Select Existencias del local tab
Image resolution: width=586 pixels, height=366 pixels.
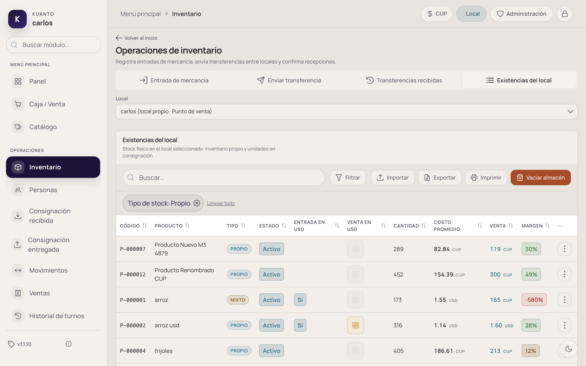pos(519,81)
